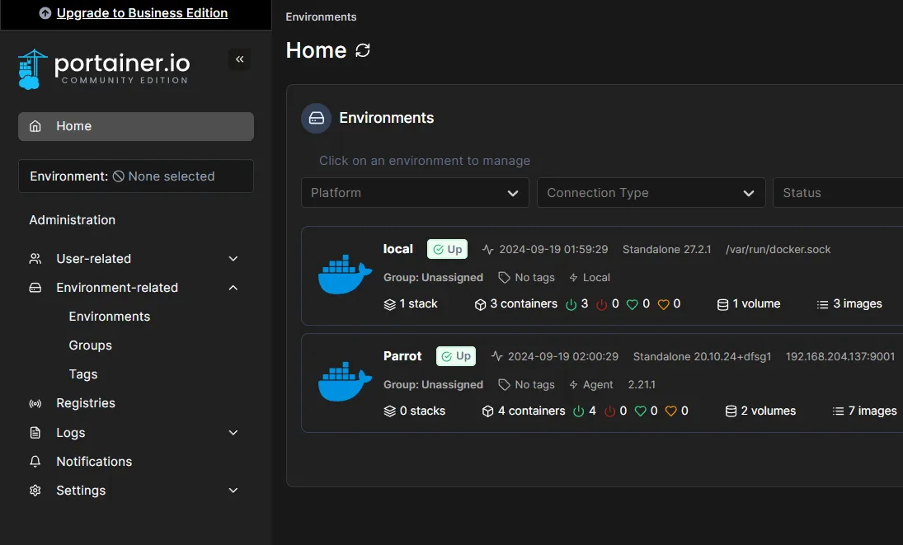The width and height of the screenshot is (903, 545).
Task: Collapse the Environment-related section
Action: pos(233,288)
